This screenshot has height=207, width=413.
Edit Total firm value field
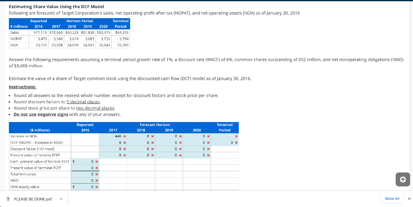coord(85,174)
